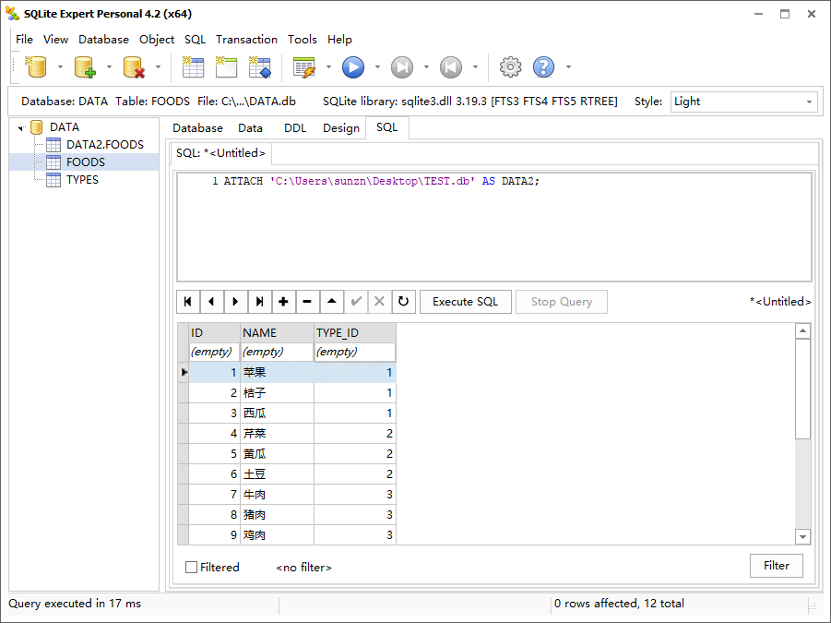Jump to first record in navigator
The width and height of the screenshot is (831, 623).
(188, 302)
